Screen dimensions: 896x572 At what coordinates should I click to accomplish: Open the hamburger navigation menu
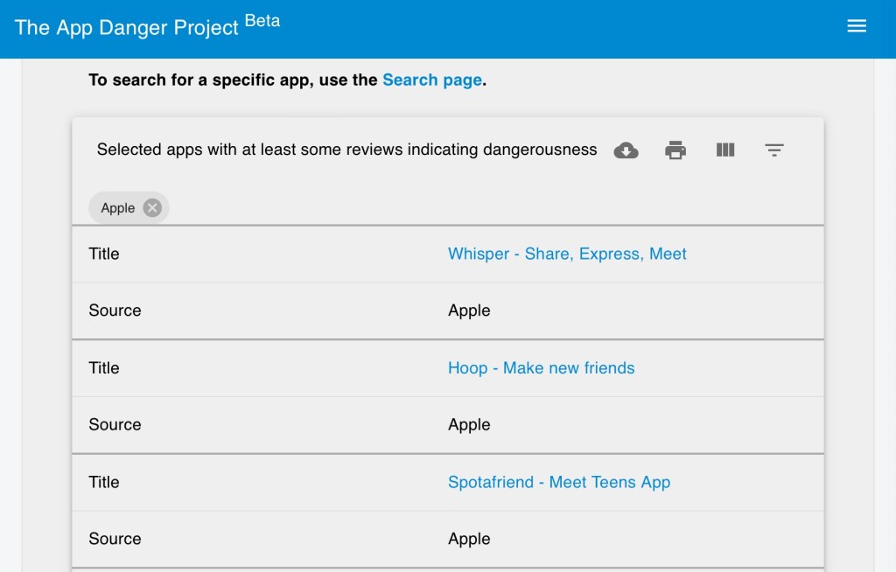857,26
